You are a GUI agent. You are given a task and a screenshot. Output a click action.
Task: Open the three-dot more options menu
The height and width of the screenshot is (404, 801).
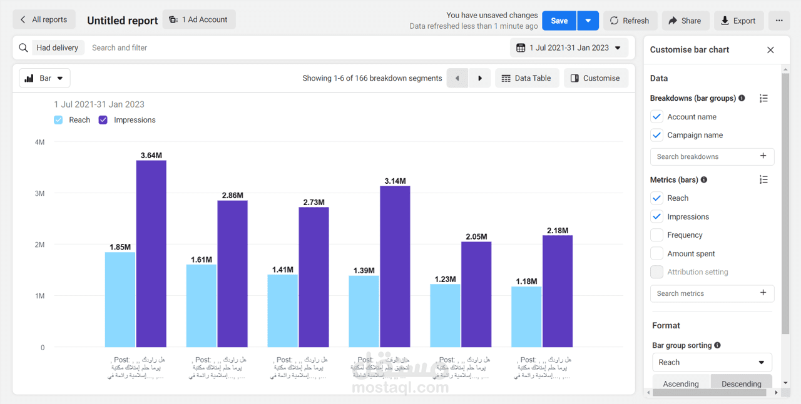pyautogui.click(x=779, y=21)
